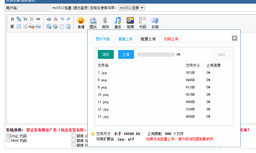Open the color palette picker icon
Image resolution: width=256 pixels, height=153 pixels.
[32, 19]
